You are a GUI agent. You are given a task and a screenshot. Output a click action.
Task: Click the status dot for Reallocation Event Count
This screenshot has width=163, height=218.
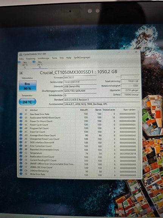(x=21, y=156)
